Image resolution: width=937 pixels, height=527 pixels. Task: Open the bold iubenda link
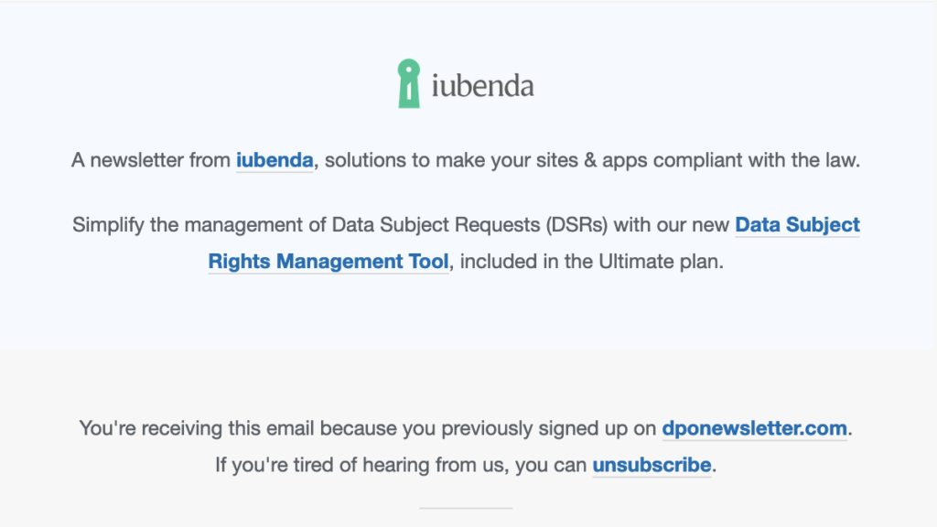pos(275,160)
